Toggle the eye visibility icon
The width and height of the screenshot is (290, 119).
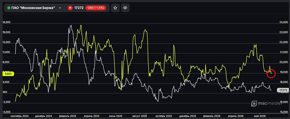point(125,8)
